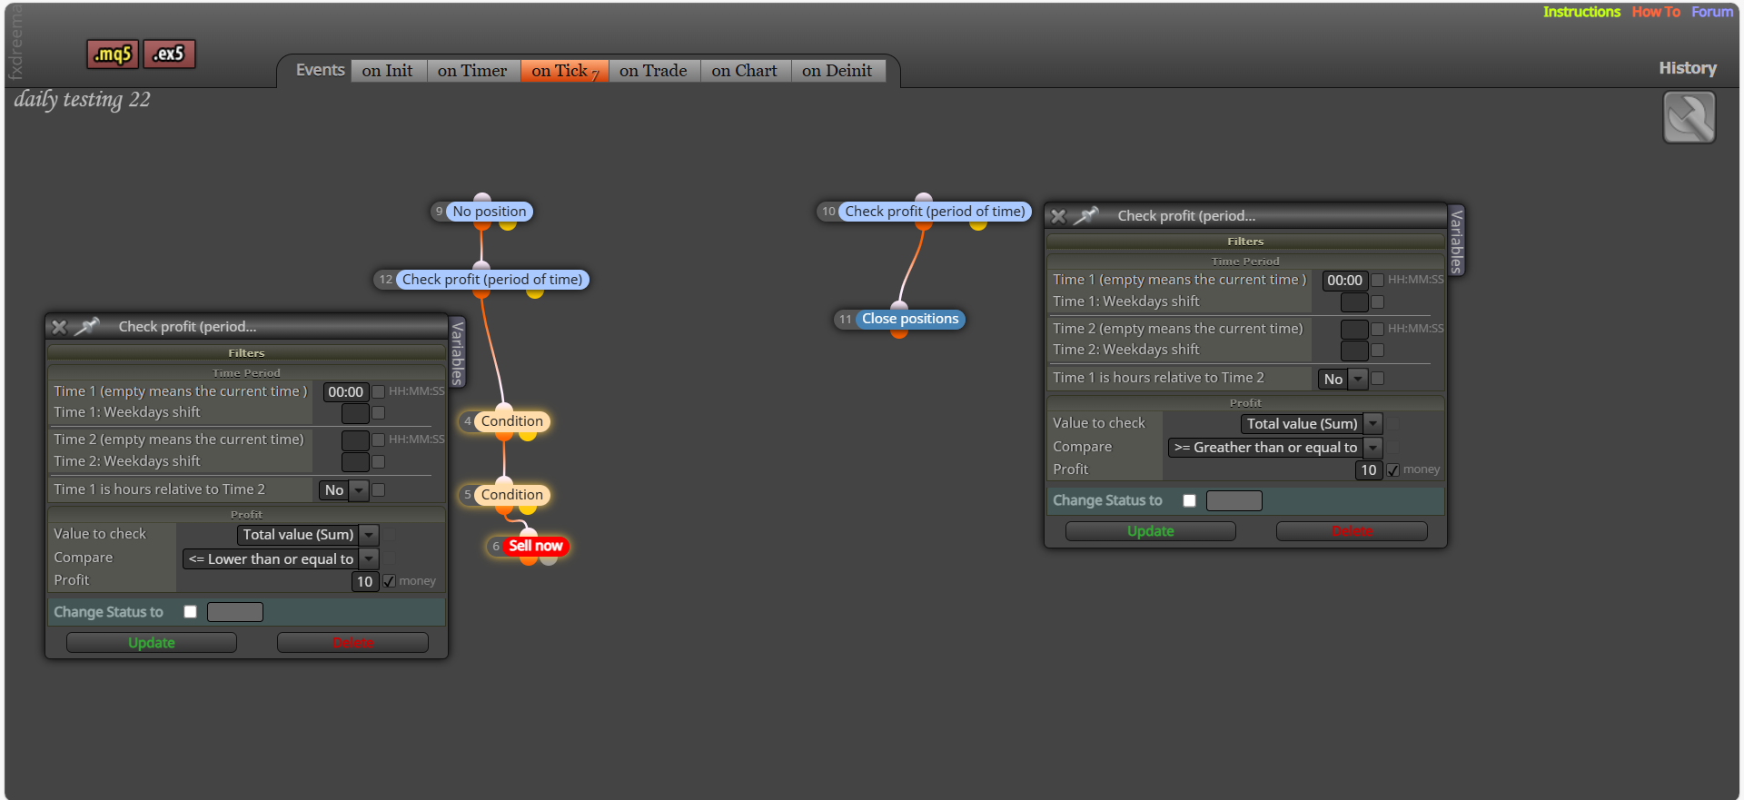
Task: Select Condition block 5
Action: pos(511,495)
